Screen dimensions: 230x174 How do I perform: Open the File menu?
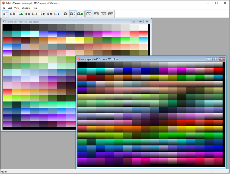click(3, 8)
